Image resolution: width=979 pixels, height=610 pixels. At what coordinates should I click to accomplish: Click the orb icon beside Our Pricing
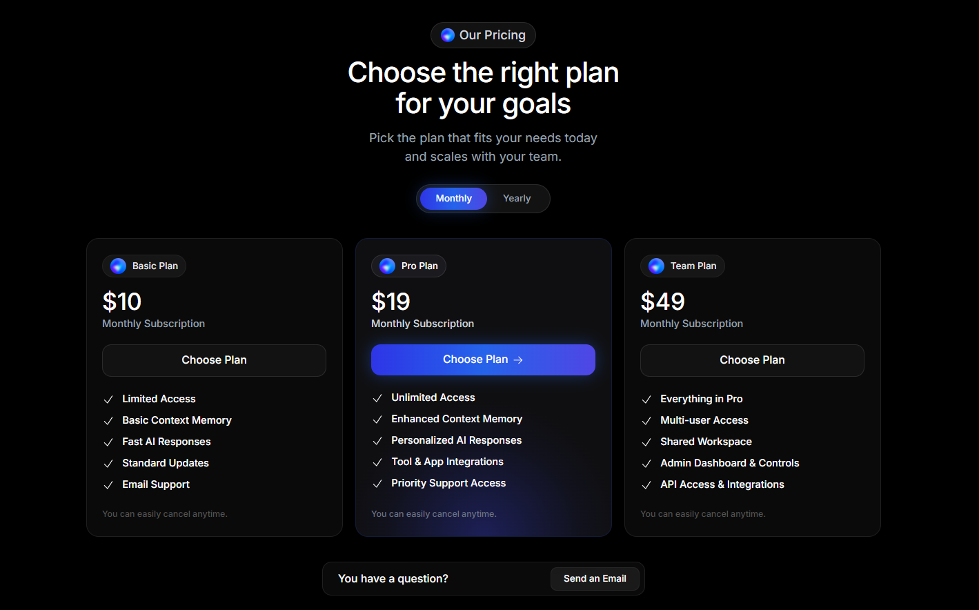(448, 35)
